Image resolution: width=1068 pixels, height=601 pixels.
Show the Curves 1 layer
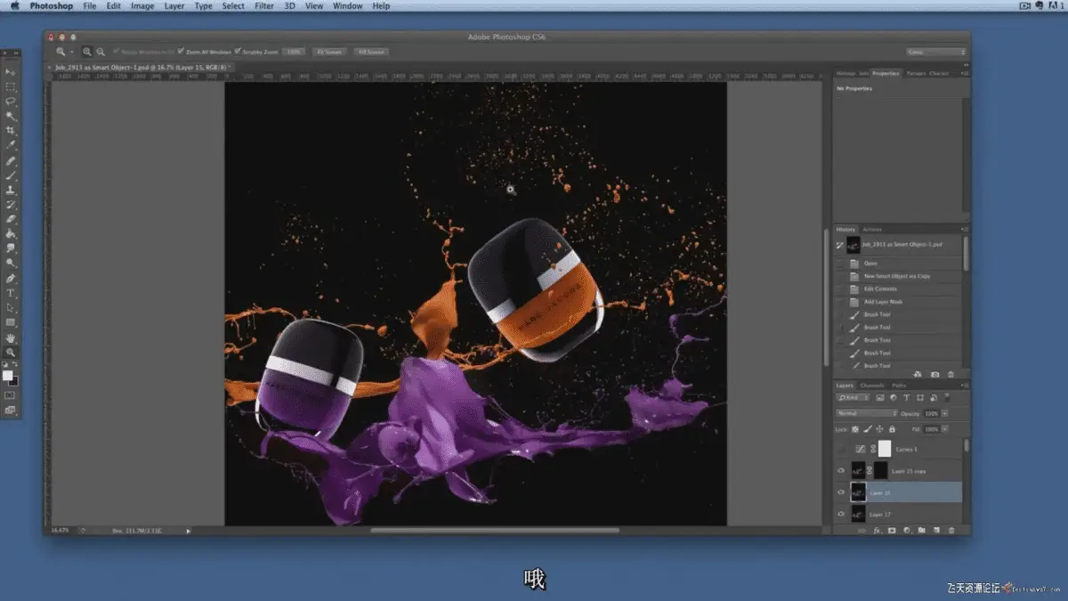click(x=841, y=449)
